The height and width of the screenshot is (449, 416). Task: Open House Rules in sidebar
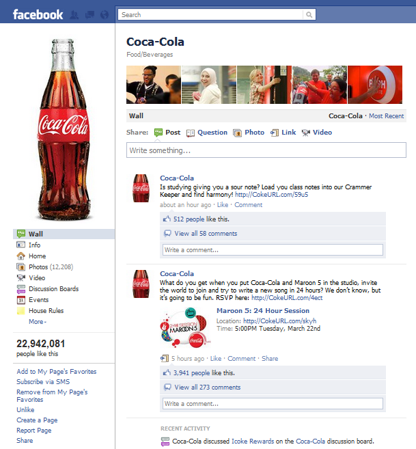[x=46, y=311]
